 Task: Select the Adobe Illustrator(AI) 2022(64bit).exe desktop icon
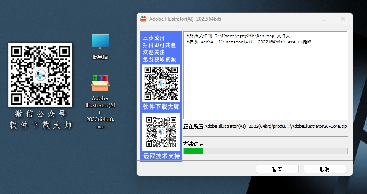click(100, 102)
